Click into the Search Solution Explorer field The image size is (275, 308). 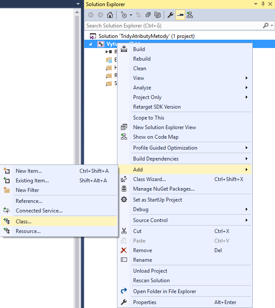(173, 26)
